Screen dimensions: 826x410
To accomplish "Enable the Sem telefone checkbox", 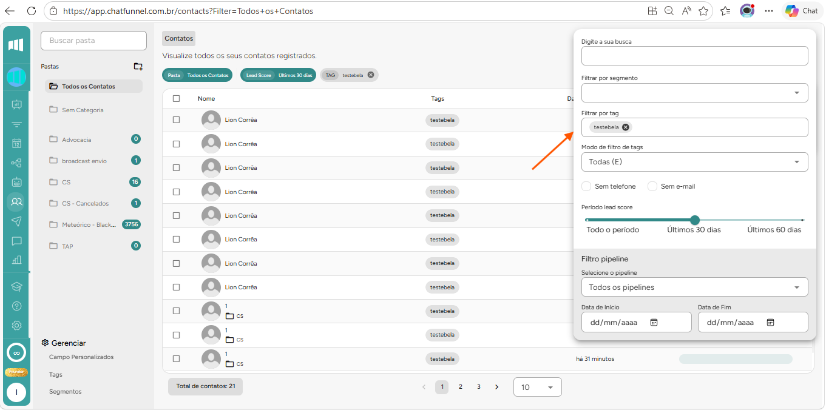I will pos(586,186).
